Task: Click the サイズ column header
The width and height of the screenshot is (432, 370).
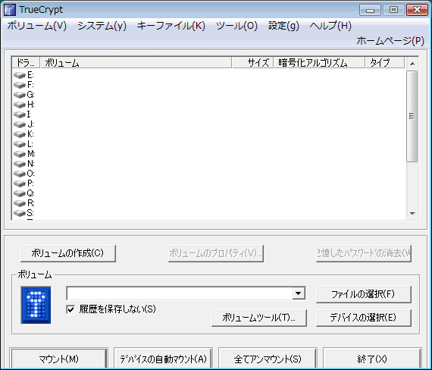Action: click(x=252, y=63)
